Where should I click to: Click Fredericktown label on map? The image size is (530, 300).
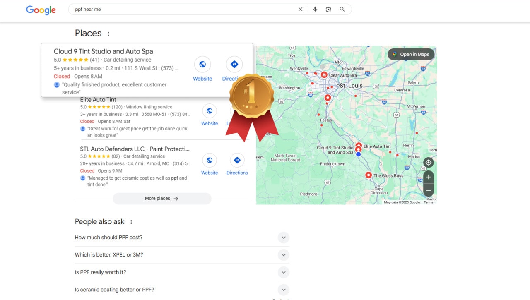click(332, 164)
